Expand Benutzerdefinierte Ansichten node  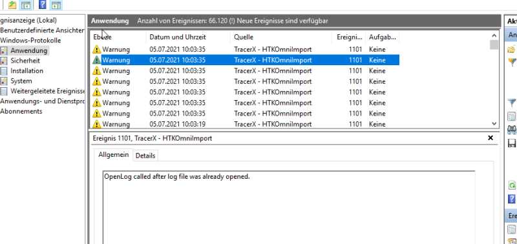pos(42,30)
